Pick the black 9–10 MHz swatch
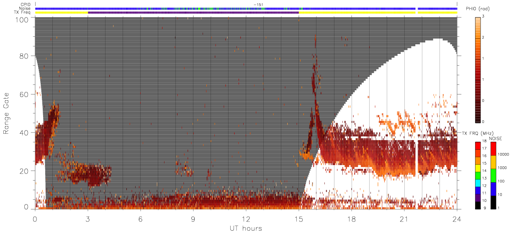The image size is (514, 237). 478,205
